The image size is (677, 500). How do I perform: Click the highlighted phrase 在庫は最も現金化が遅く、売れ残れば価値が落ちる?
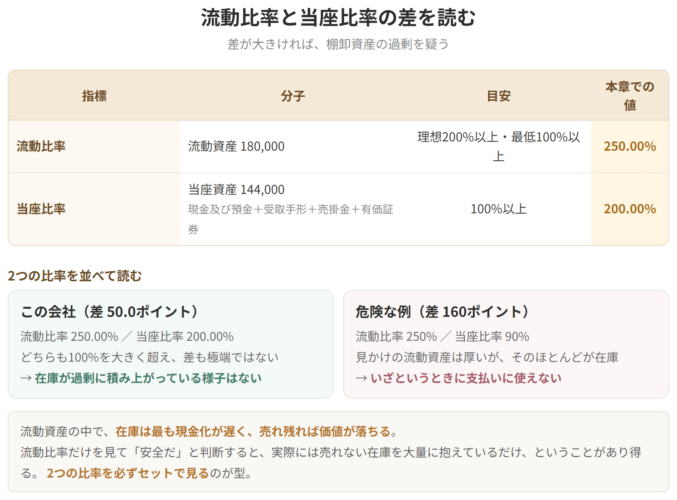253,432
